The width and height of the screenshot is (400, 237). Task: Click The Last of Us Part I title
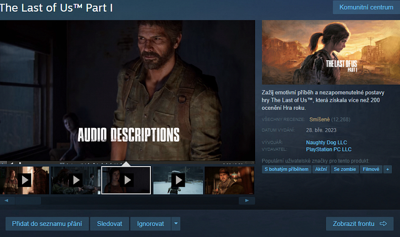56,8
